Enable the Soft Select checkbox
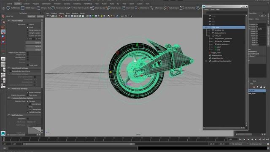 (x=28, y=119)
